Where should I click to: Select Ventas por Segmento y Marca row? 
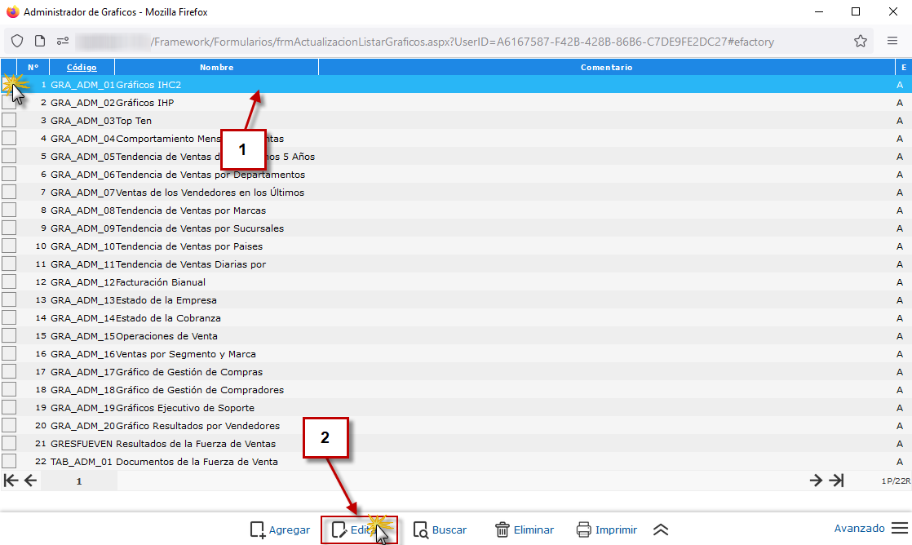456,354
